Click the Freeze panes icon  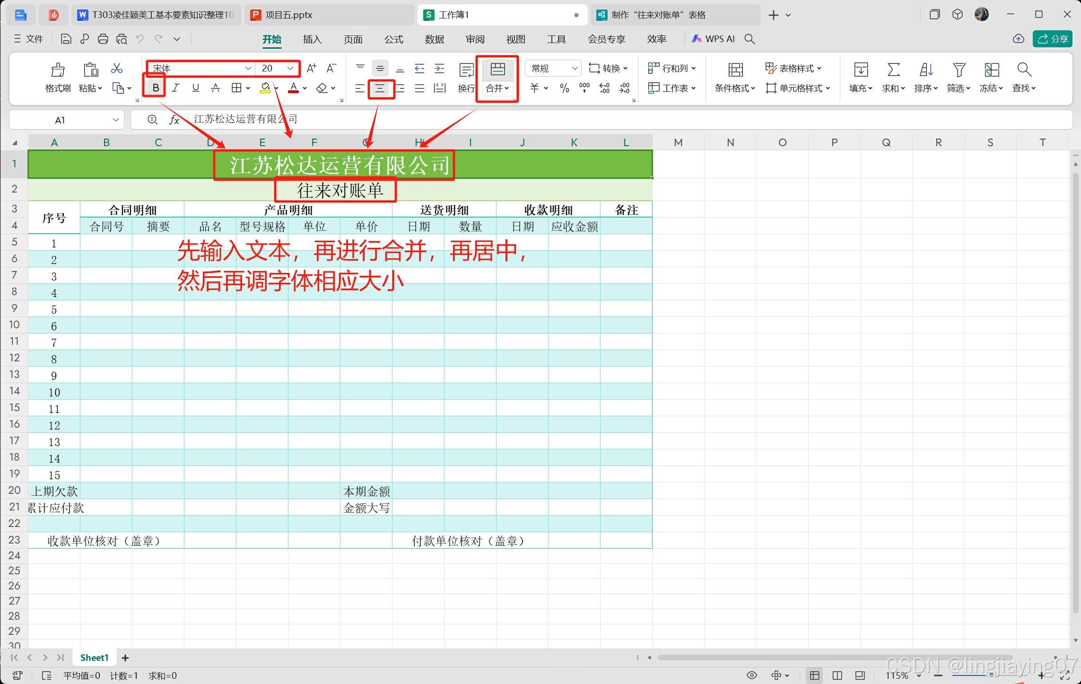991,70
